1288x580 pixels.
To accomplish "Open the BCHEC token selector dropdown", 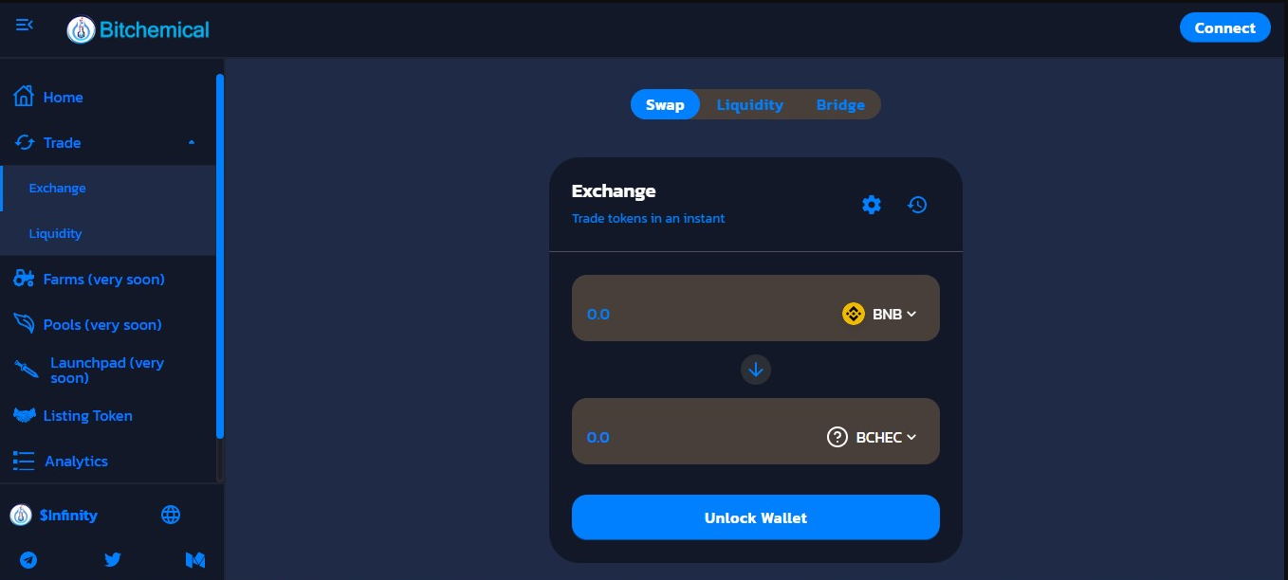I will 872,437.
